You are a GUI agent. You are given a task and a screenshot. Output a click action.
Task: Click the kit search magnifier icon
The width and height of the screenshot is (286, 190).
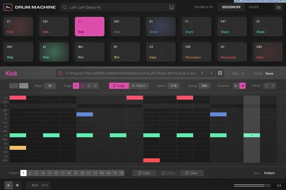(x=65, y=7)
